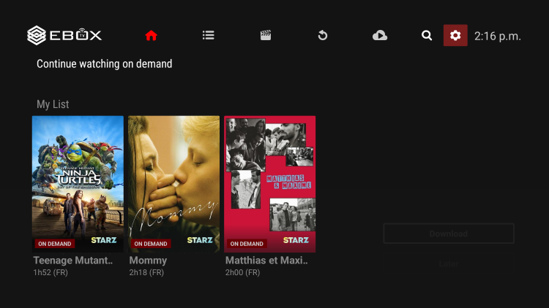Click ON DEMAND badge on Ninja Turtles poster
549x308 pixels.
point(54,244)
